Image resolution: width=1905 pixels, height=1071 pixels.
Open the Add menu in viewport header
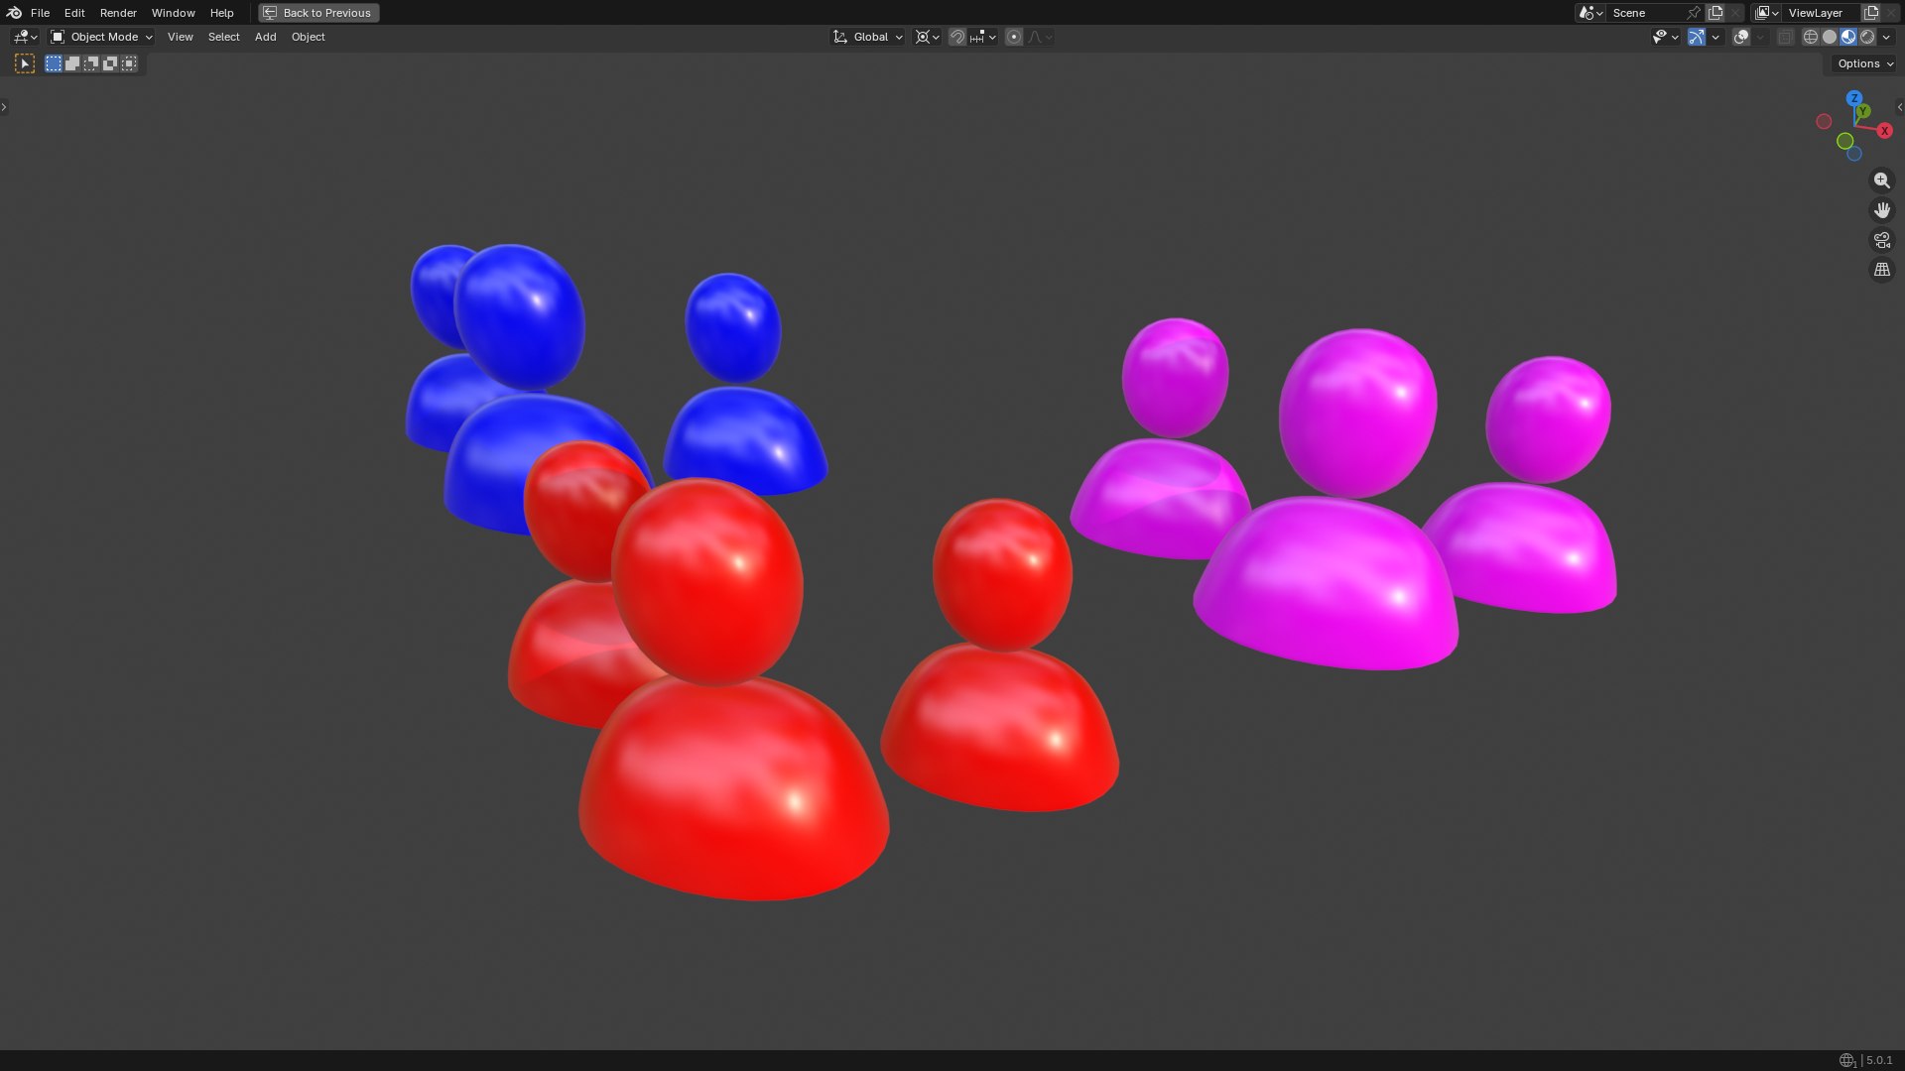[x=265, y=37]
